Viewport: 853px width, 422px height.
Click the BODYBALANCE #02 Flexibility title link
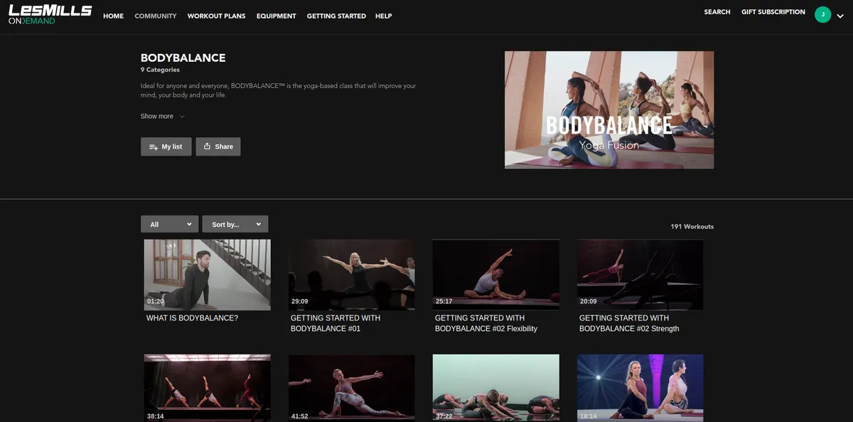(x=486, y=323)
